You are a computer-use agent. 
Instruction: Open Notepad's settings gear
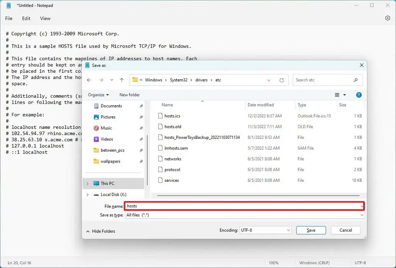click(387, 18)
